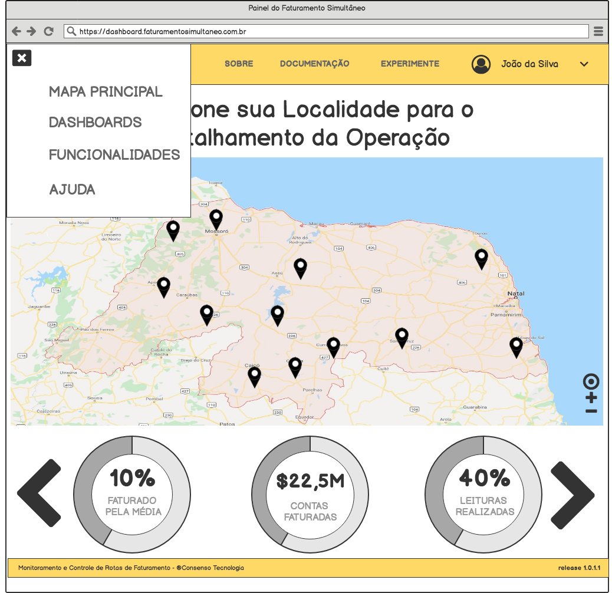
Task: Open the DOCUMENTAÇÃO navigation item
Action: 315,64
